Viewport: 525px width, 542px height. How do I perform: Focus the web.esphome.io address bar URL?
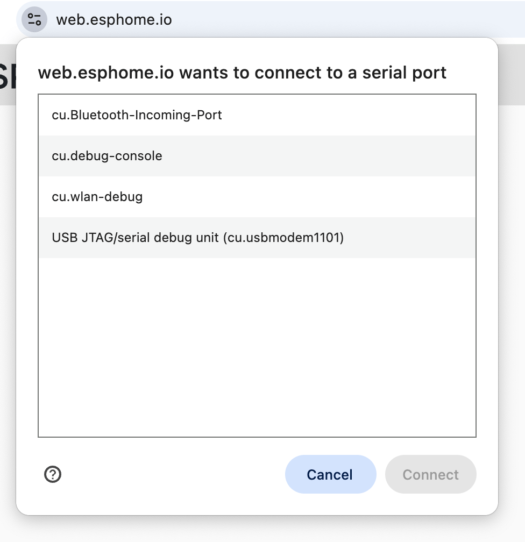pos(114,20)
